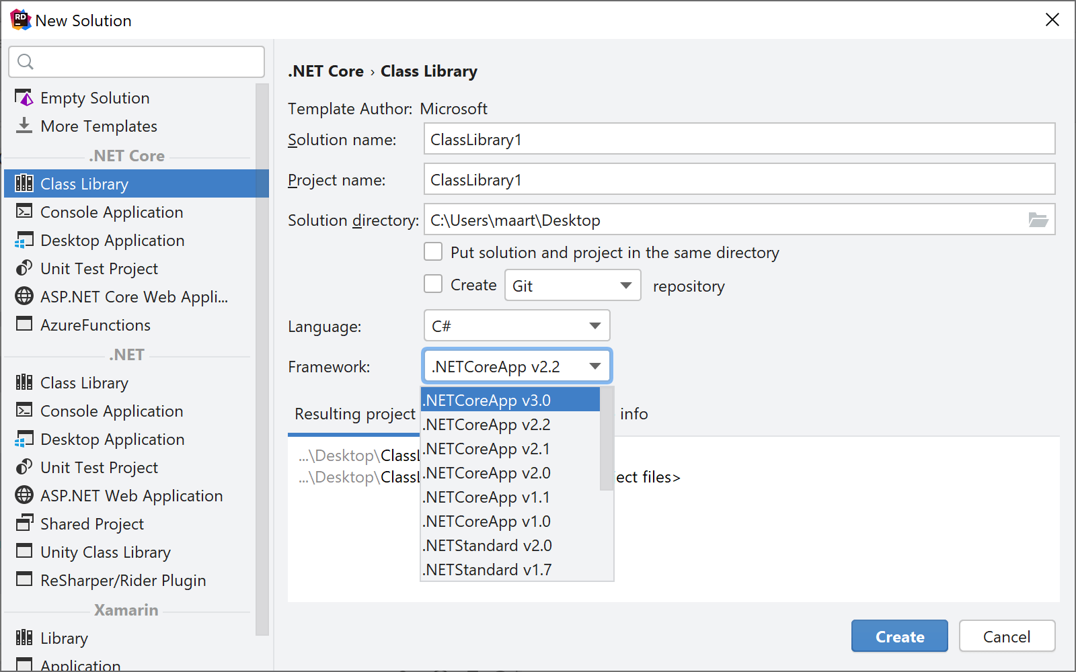
Task: Open More Templates download icon
Action: (x=24, y=126)
